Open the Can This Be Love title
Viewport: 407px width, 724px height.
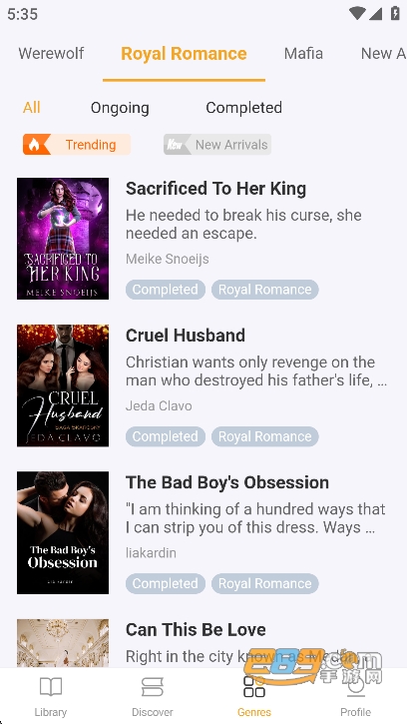pos(196,630)
